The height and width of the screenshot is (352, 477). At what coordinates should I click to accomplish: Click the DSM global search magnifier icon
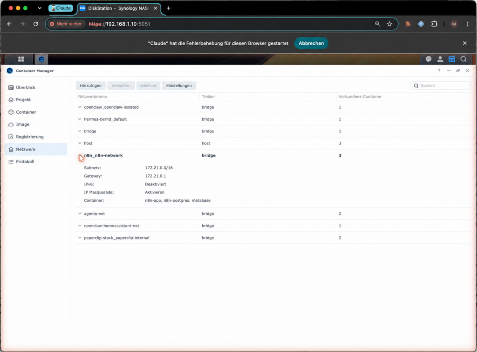pyautogui.click(x=463, y=59)
